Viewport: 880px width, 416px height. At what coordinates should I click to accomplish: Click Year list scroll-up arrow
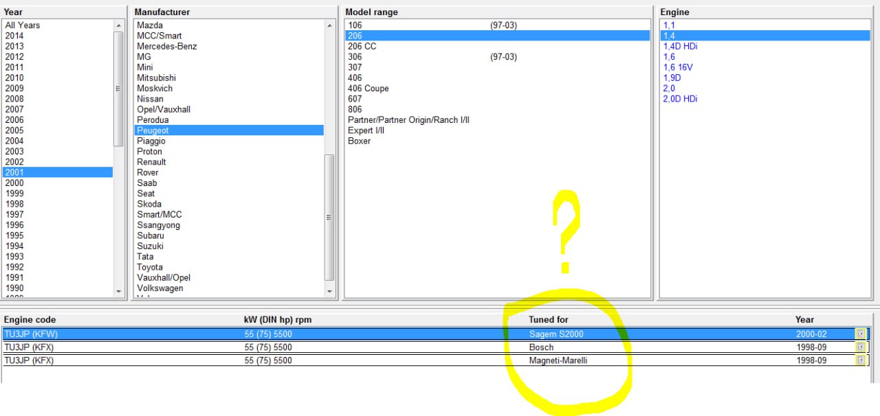[x=119, y=25]
